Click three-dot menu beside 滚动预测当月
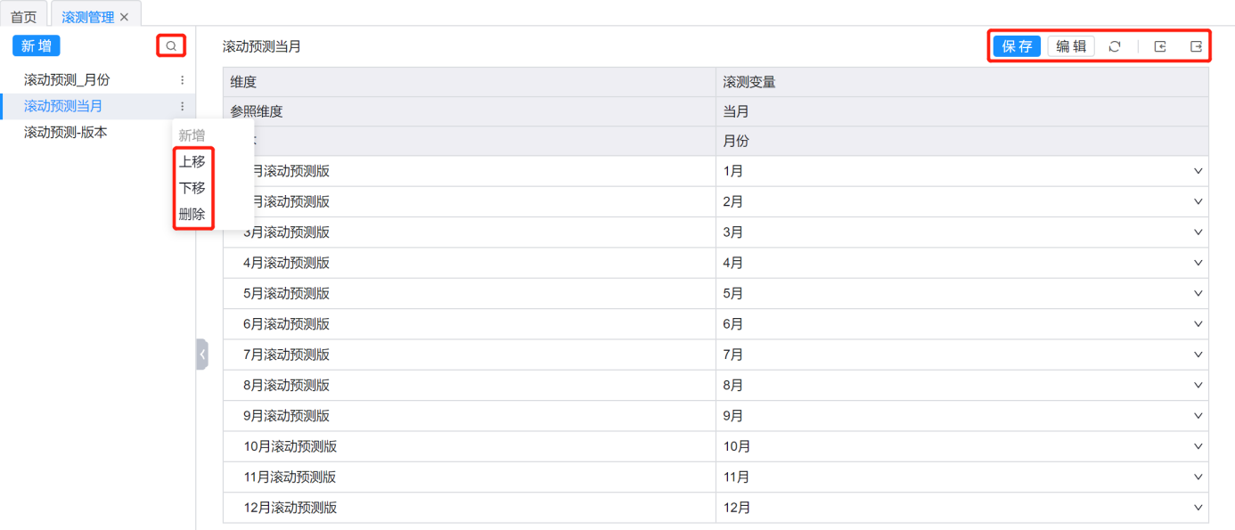 [183, 106]
